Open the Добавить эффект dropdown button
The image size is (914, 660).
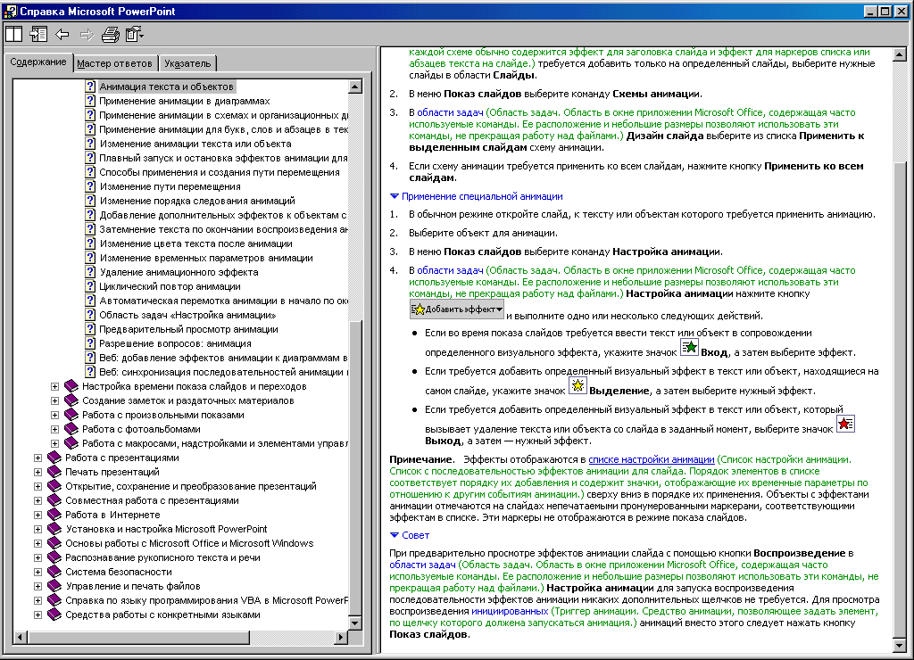pos(457,309)
